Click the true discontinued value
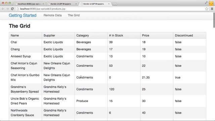The width and height of the screenshot is (215, 121). point(178,77)
